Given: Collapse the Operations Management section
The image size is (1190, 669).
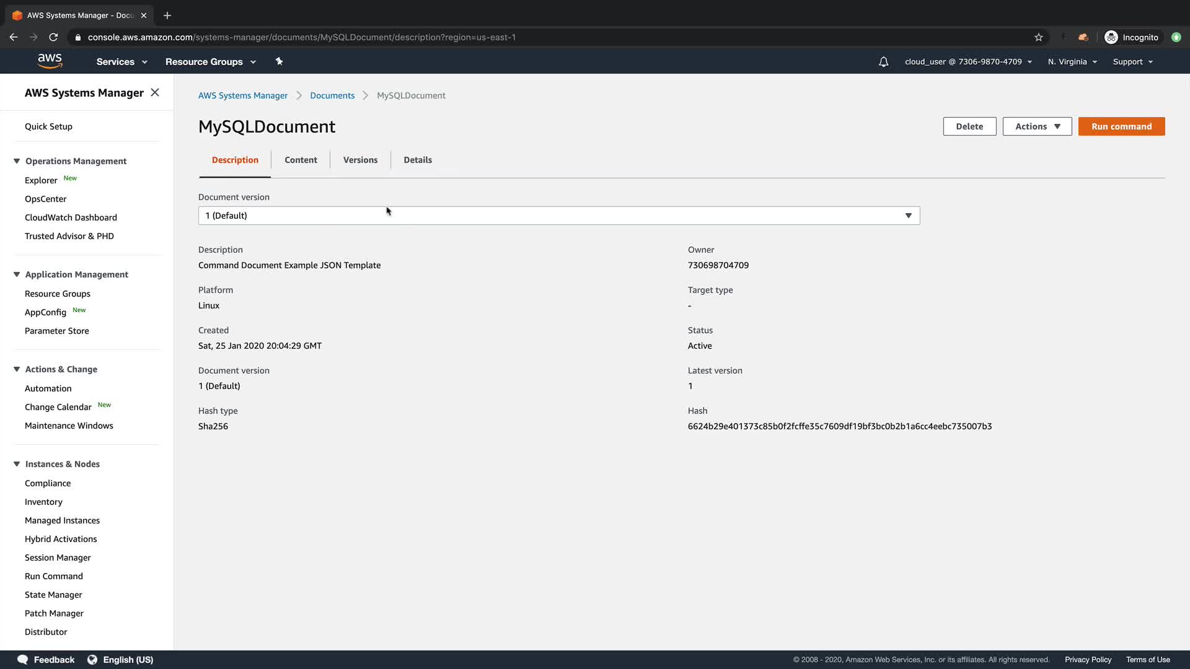Looking at the screenshot, I should pos(17,161).
